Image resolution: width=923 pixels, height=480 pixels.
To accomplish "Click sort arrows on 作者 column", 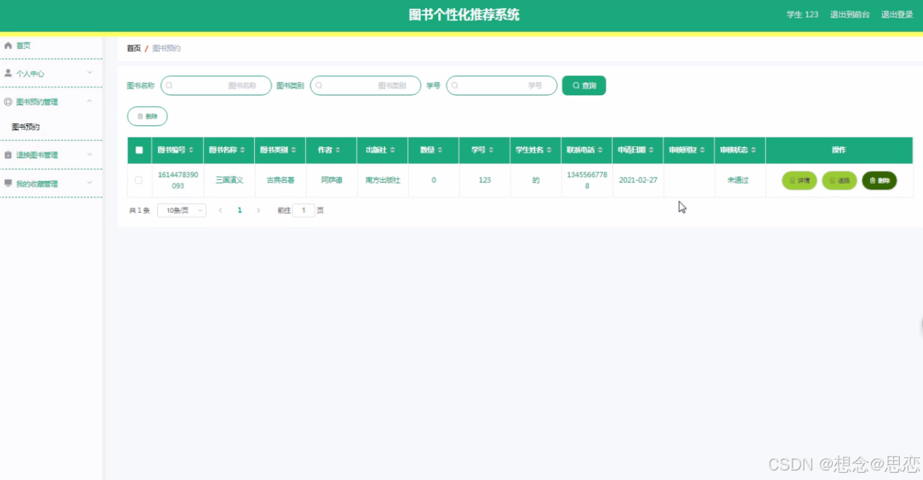I will pyautogui.click(x=338, y=150).
